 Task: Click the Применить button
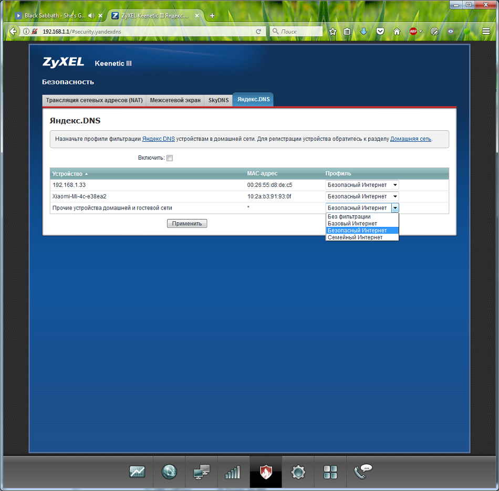(187, 223)
